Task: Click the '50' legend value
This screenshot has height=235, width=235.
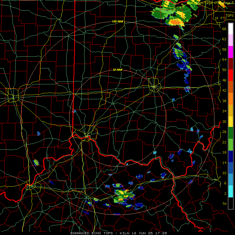Action: point(224,70)
